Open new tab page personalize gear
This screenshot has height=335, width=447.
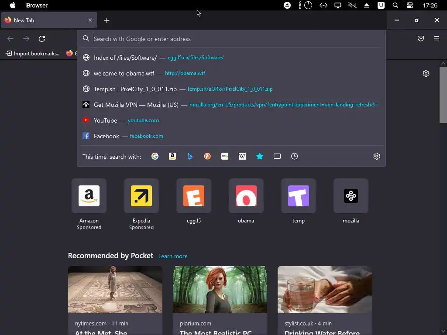[426, 73]
